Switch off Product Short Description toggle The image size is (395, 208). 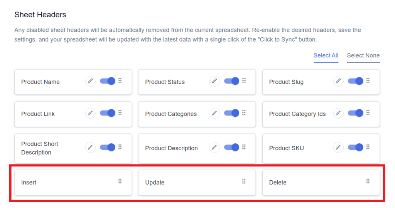point(108,147)
